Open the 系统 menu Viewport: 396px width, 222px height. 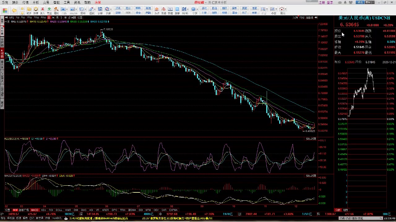point(5,2)
